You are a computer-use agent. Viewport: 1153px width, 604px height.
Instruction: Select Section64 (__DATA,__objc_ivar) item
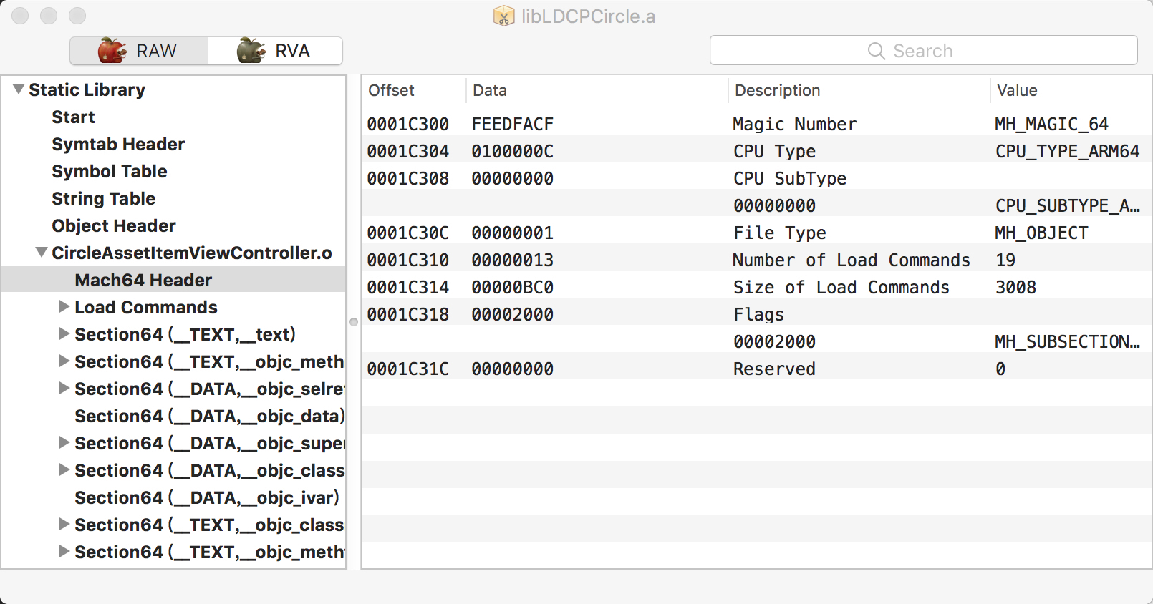207,497
